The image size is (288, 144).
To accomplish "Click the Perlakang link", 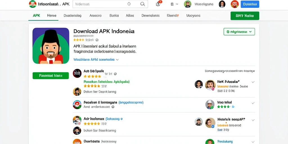I will point(225,141).
